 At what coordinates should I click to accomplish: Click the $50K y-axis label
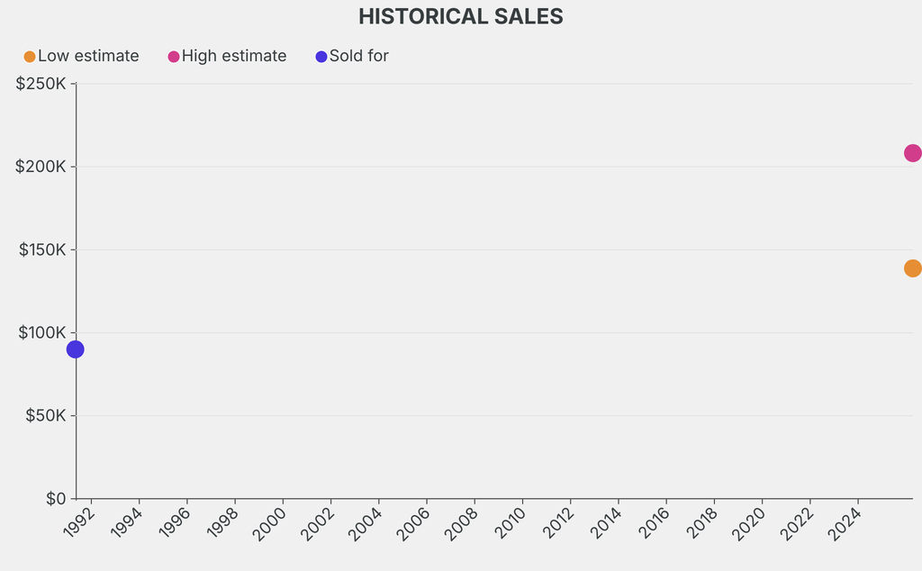pyautogui.click(x=45, y=415)
